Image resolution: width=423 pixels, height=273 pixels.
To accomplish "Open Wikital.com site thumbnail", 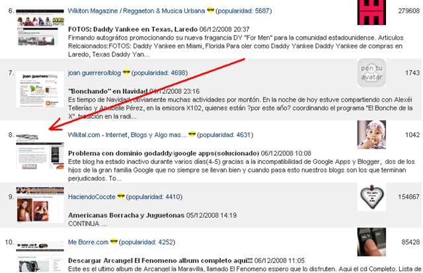I will [x=40, y=151].
